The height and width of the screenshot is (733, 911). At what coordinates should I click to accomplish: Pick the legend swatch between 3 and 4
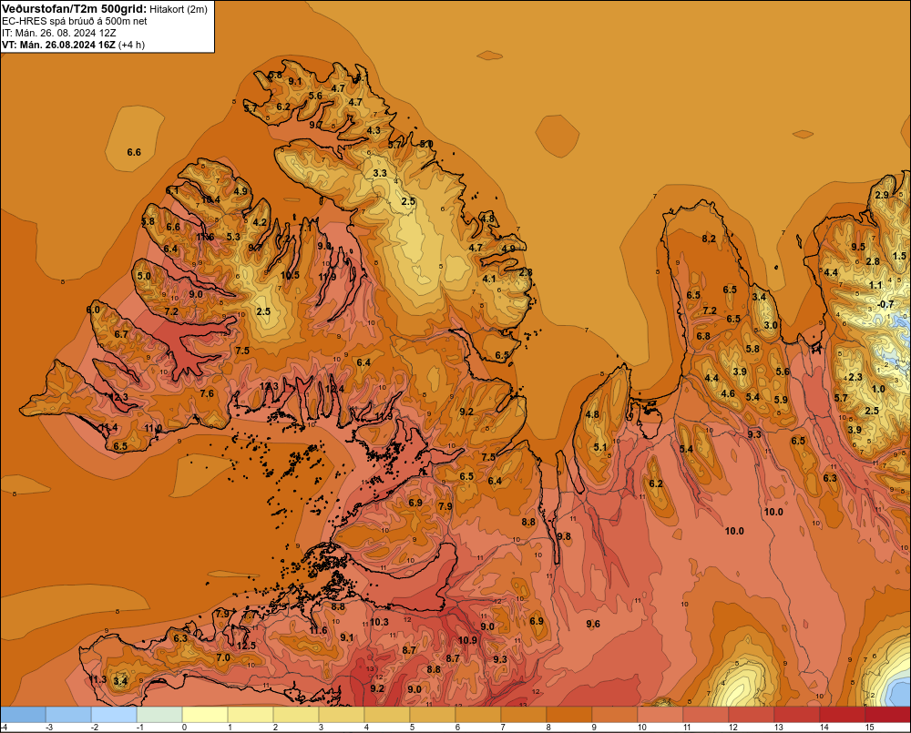click(x=342, y=715)
